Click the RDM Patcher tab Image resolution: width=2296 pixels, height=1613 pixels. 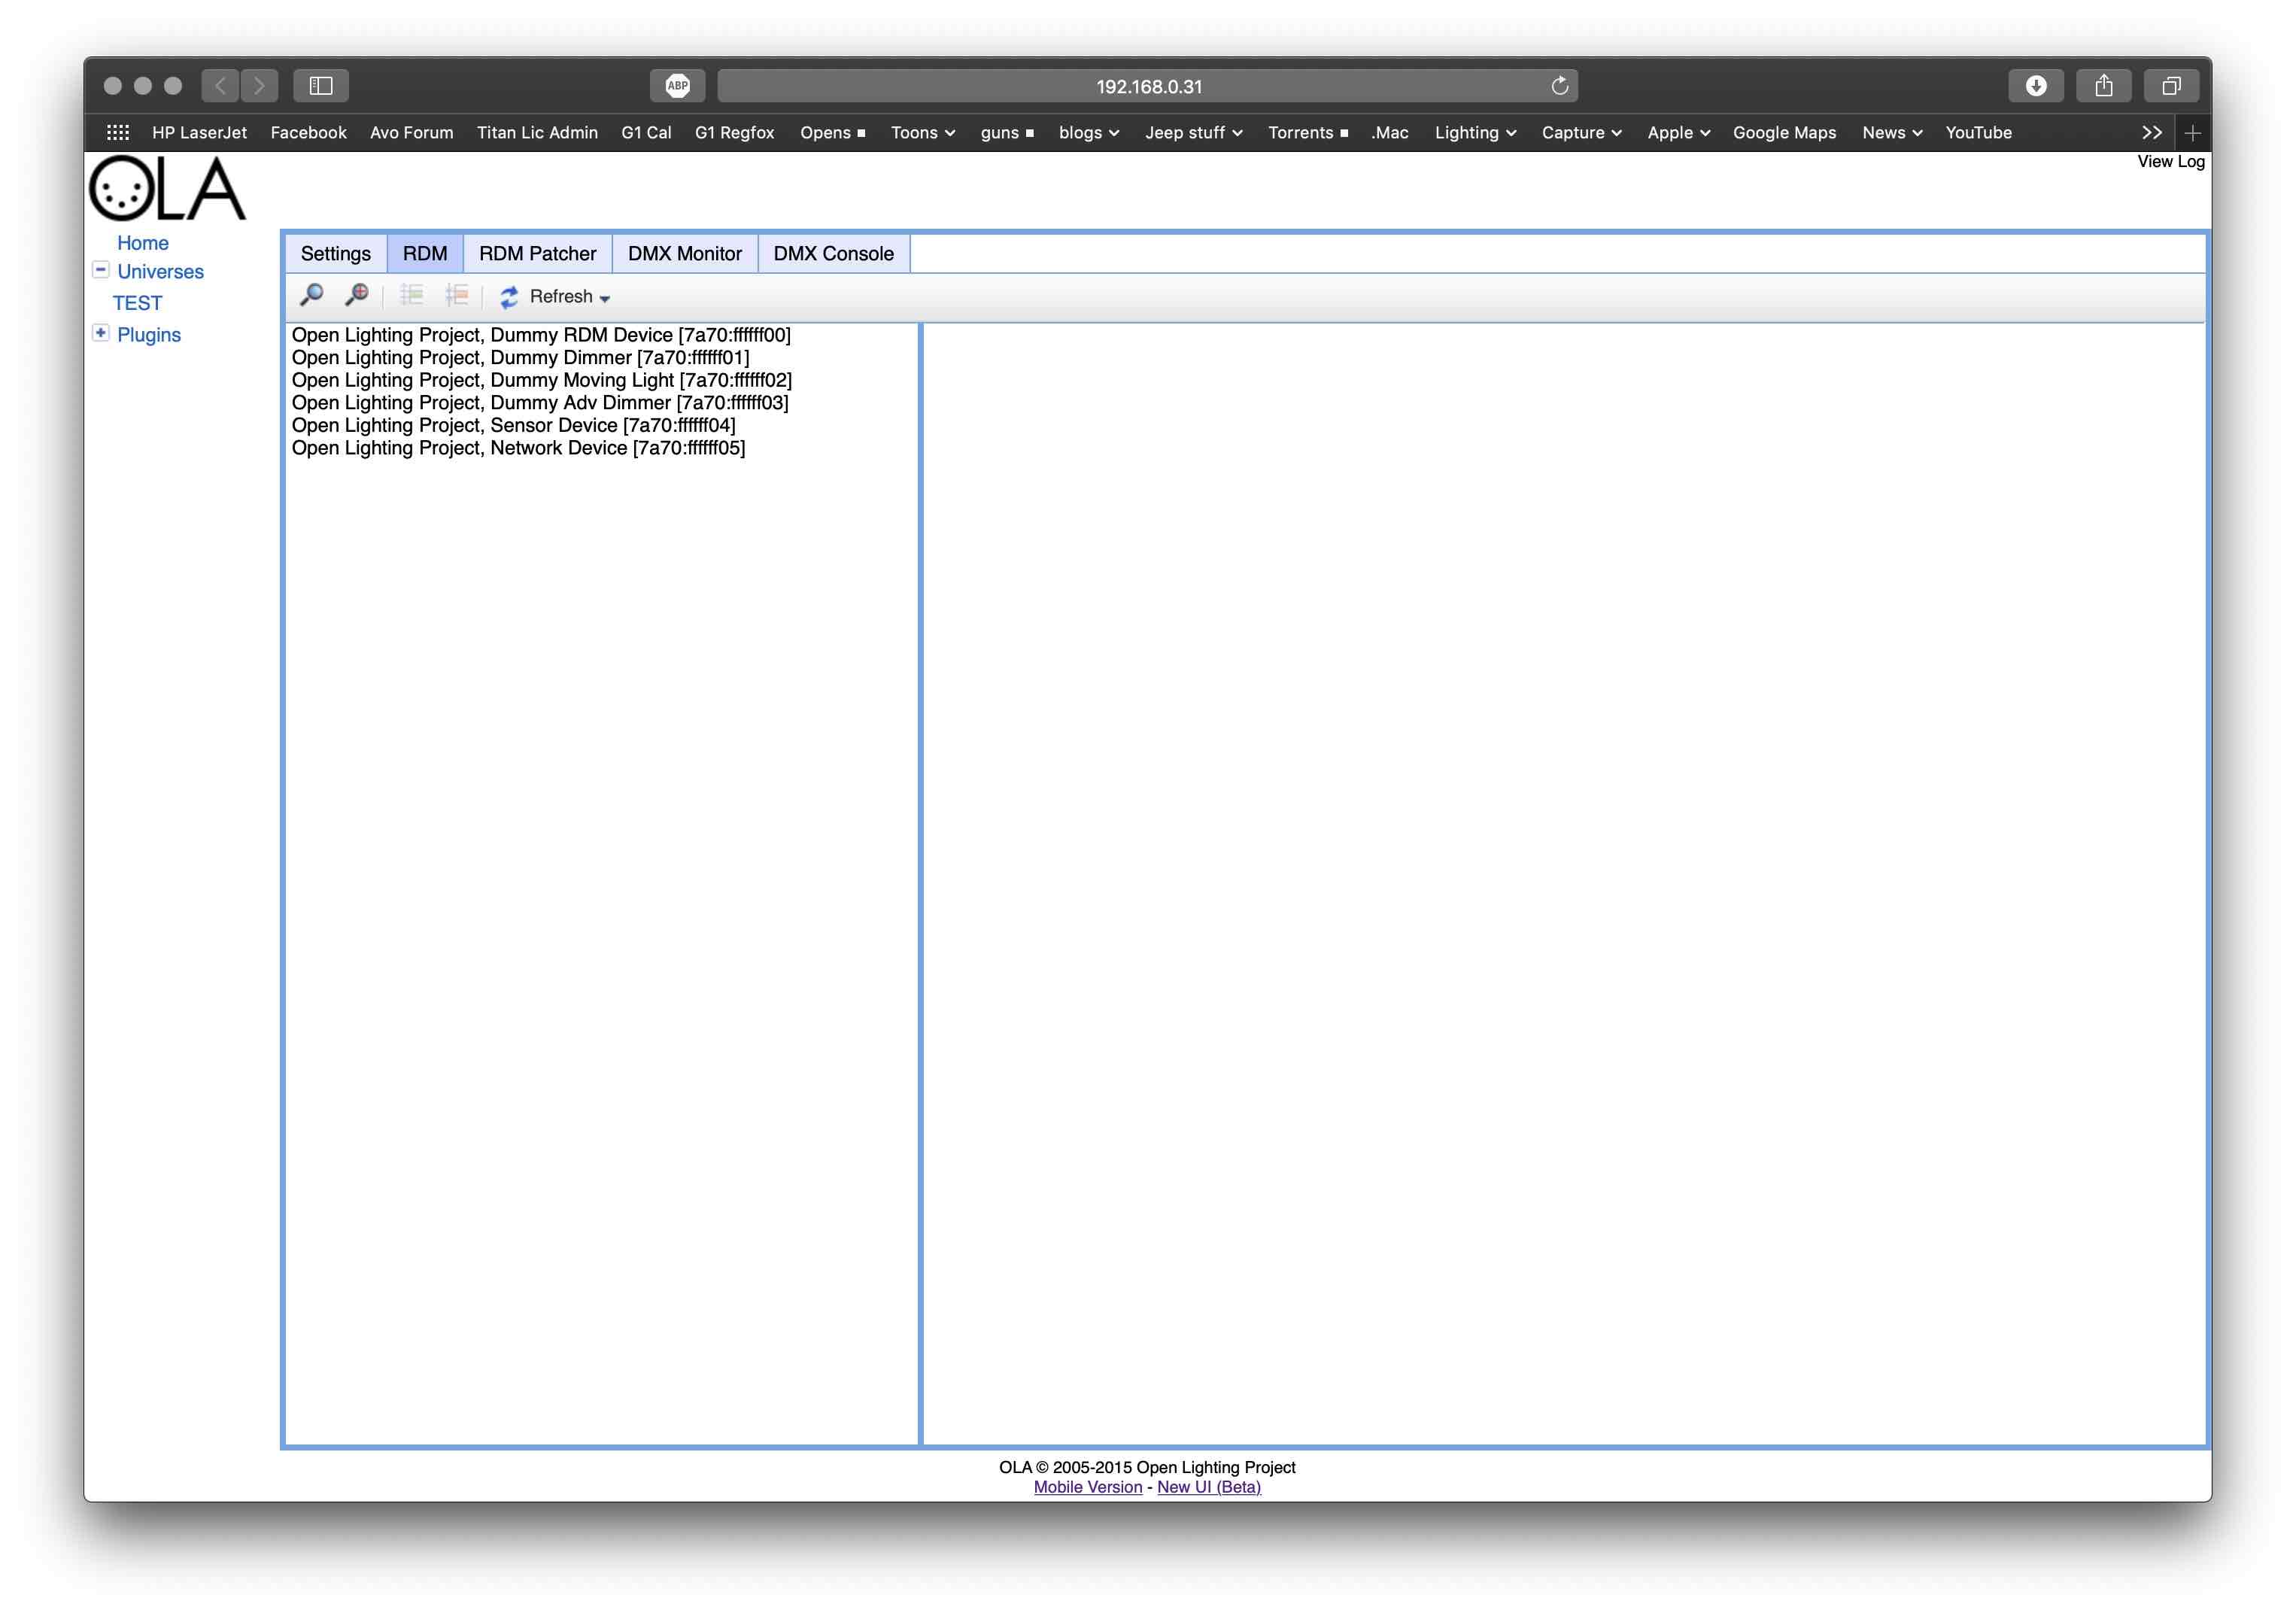pyautogui.click(x=537, y=253)
